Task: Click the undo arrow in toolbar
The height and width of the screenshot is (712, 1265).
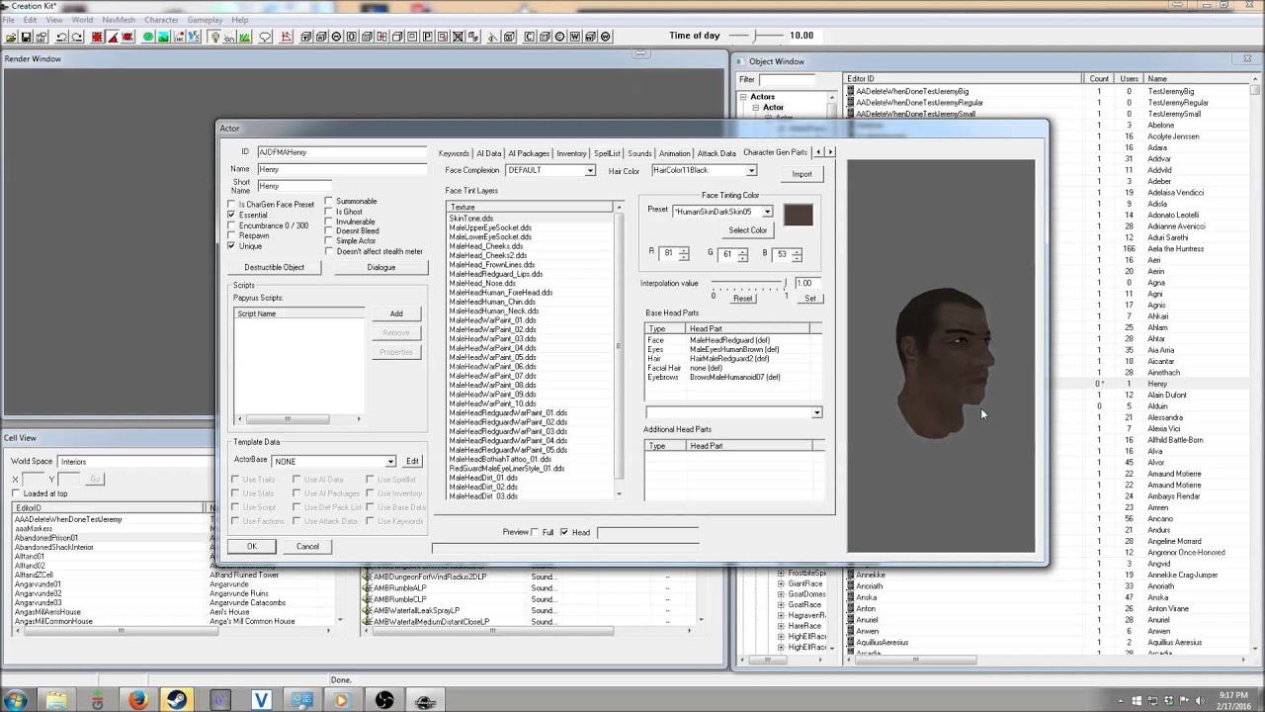Action: pos(61,37)
